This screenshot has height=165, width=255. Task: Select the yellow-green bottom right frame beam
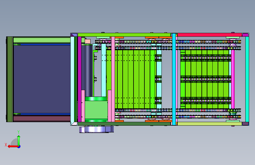[209, 124]
